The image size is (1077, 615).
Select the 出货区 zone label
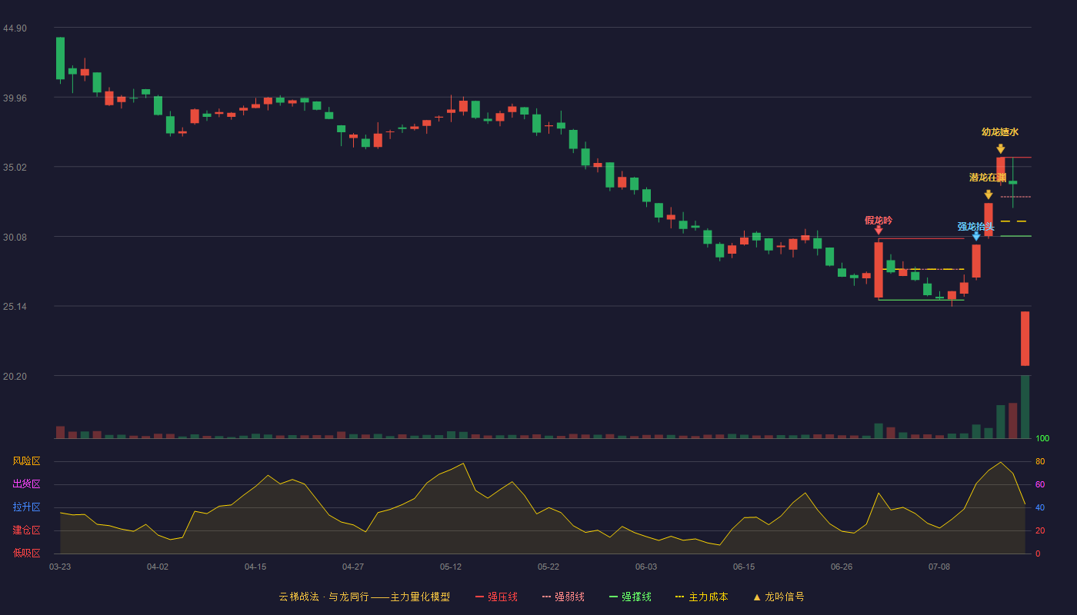click(26, 484)
